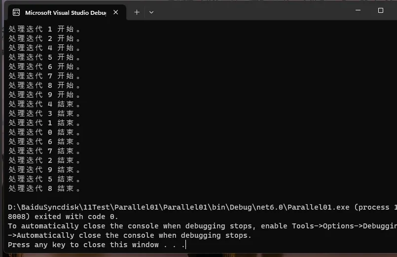Viewport: 397px width, 257px height.
Task: Click the output line "处理迭代 9 开始"
Action: pyautogui.click(x=44, y=95)
